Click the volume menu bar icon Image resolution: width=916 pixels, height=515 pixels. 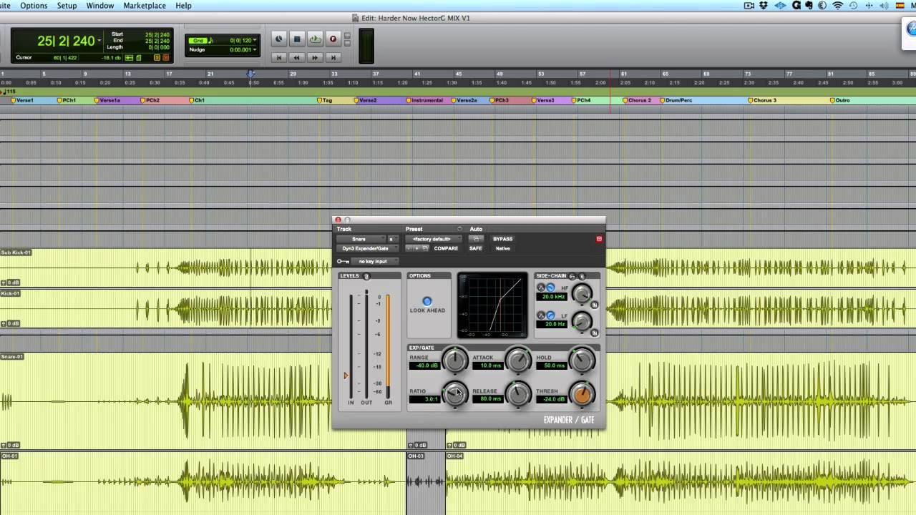[x=884, y=6]
